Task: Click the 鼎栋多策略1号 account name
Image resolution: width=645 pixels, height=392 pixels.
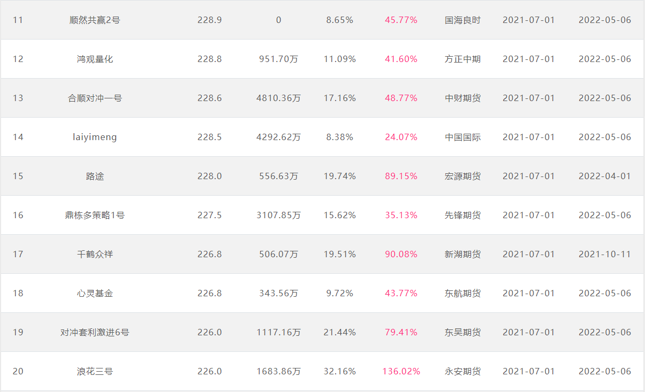Action: (95, 216)
